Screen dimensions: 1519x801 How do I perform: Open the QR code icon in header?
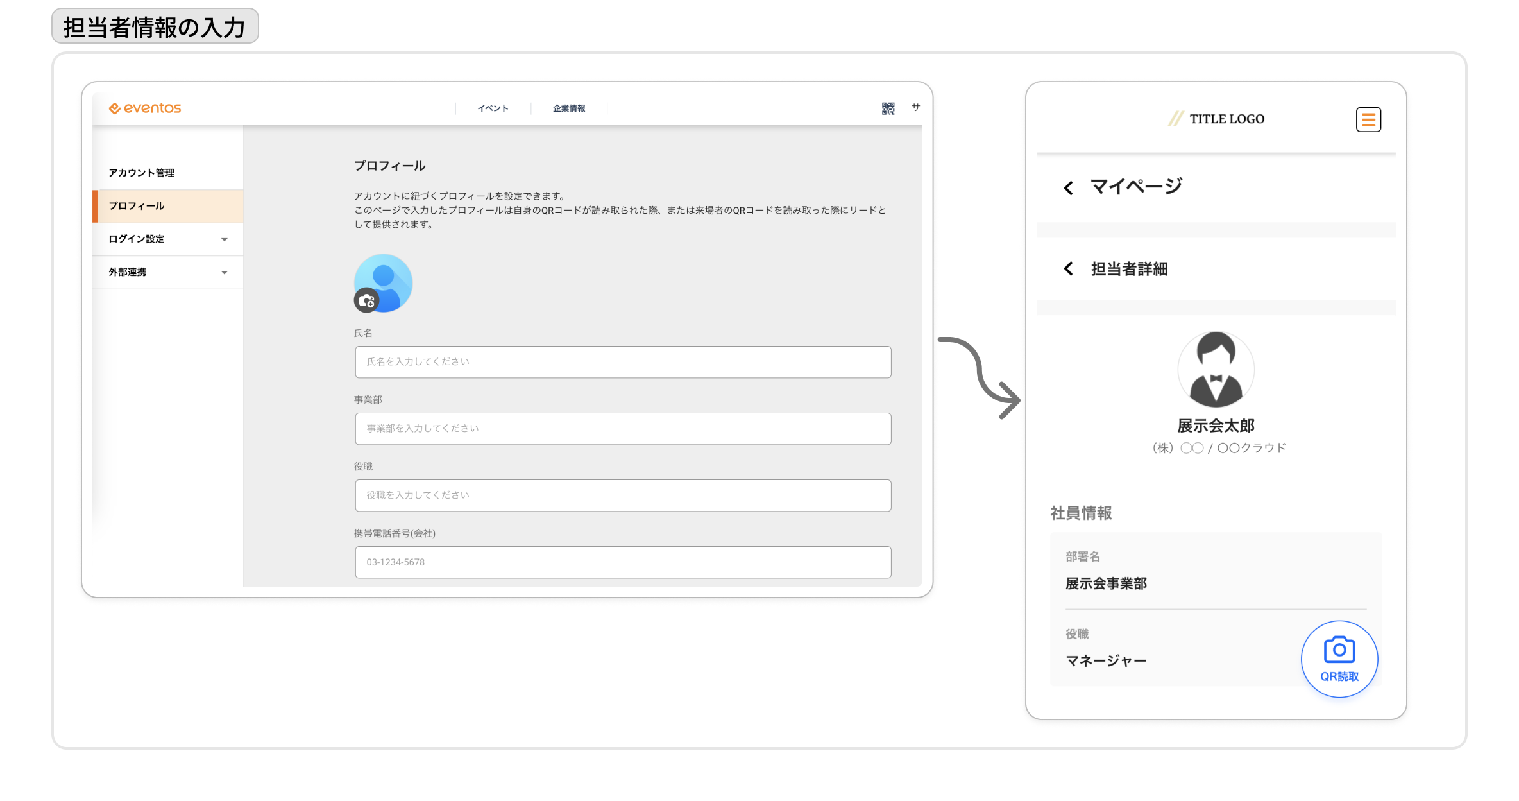click(888, 108)
